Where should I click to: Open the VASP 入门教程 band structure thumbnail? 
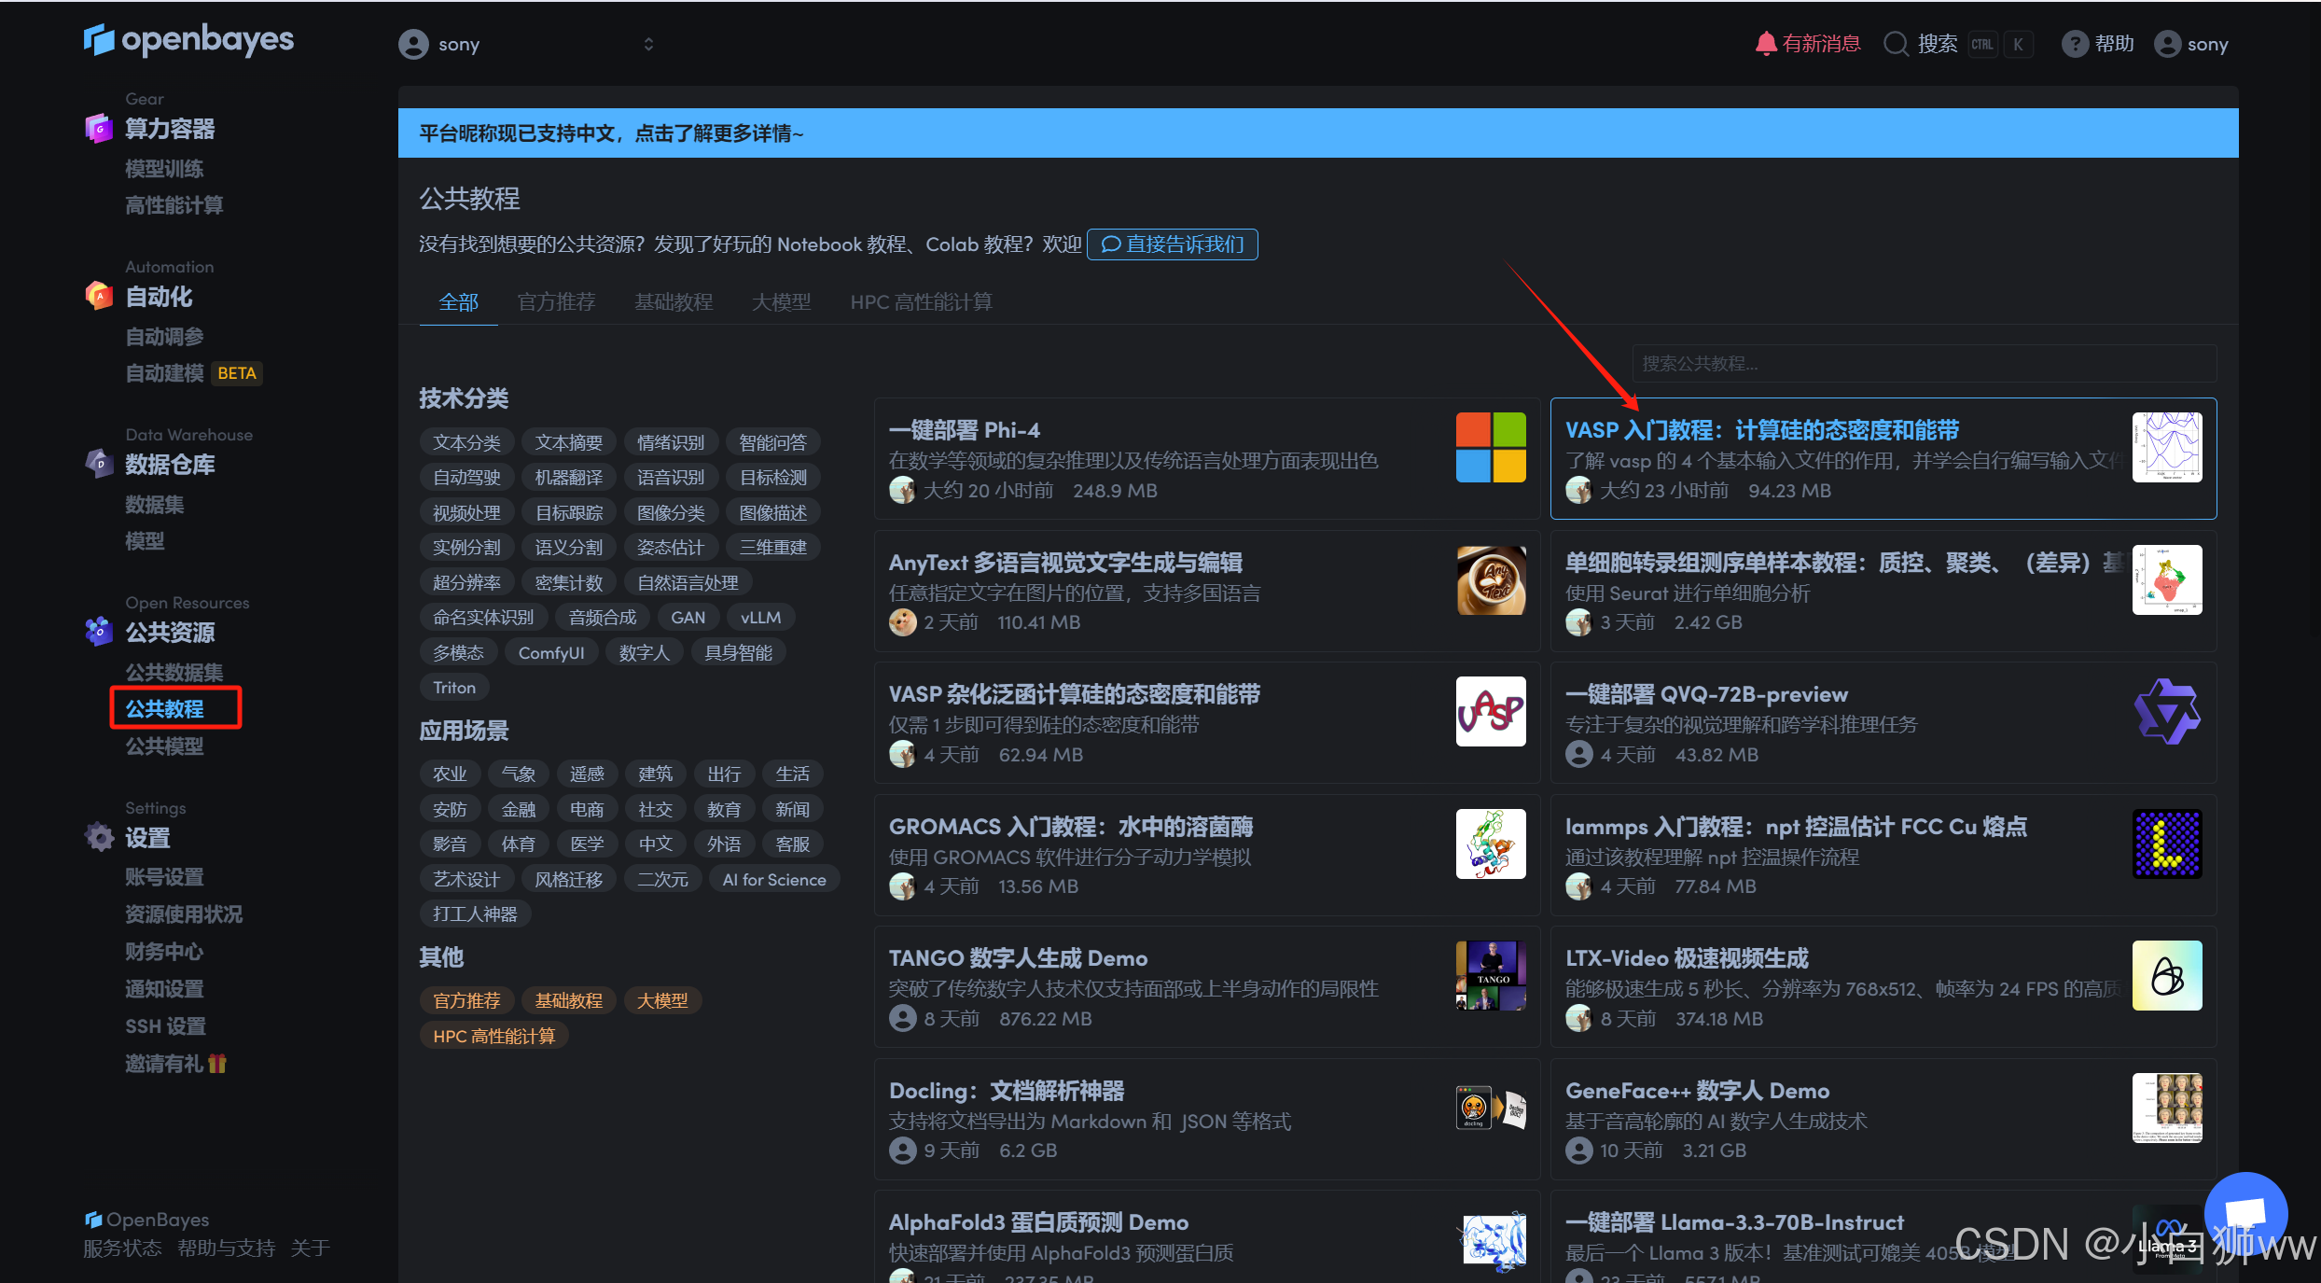(x=2166, y=448)
